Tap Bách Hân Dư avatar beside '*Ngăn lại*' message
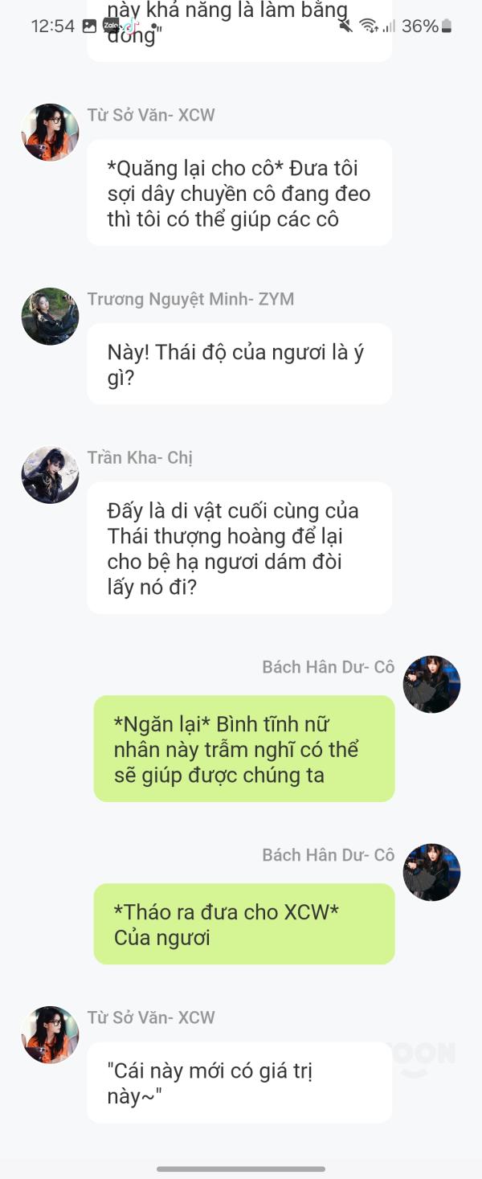482x1179 pixels. pyautogui.click(x=431, y=685)
